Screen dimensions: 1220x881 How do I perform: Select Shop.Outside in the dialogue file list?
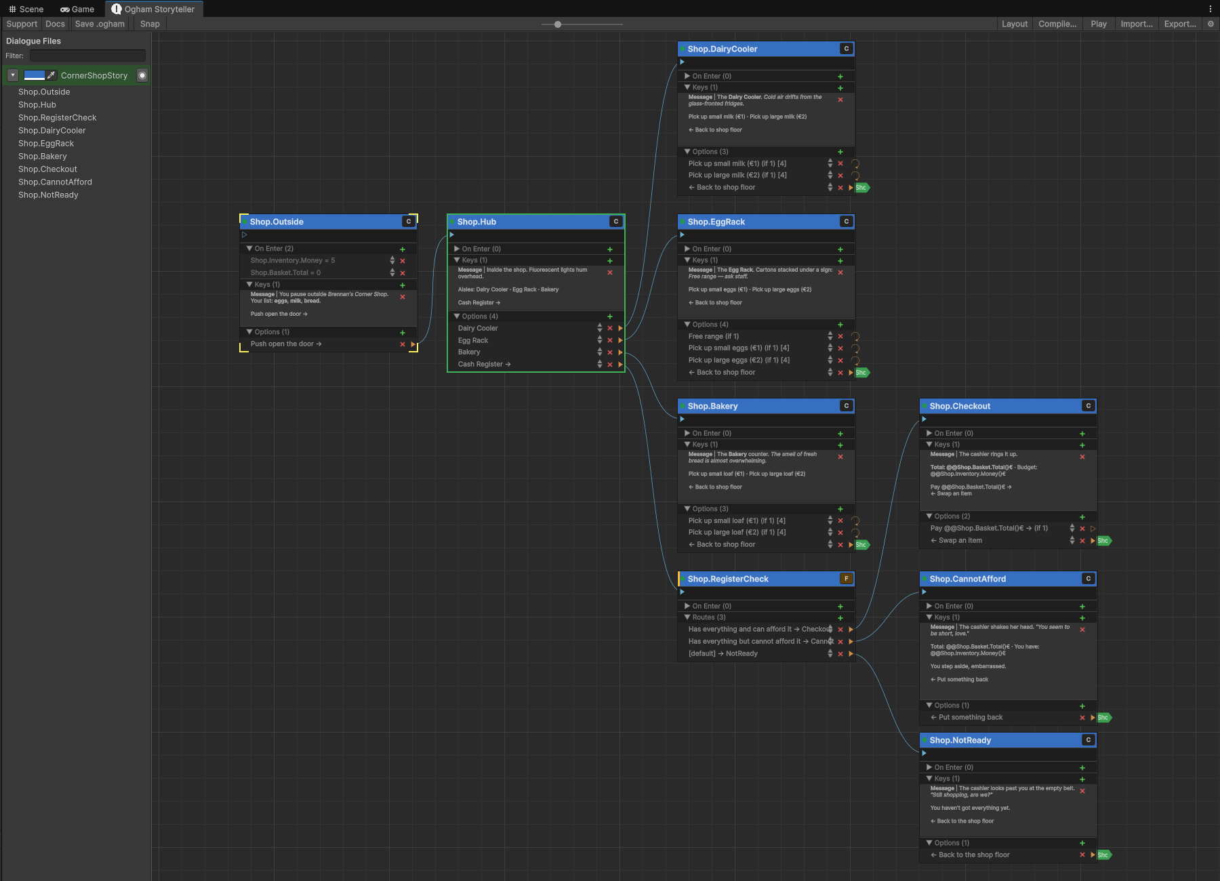[44, 92]
